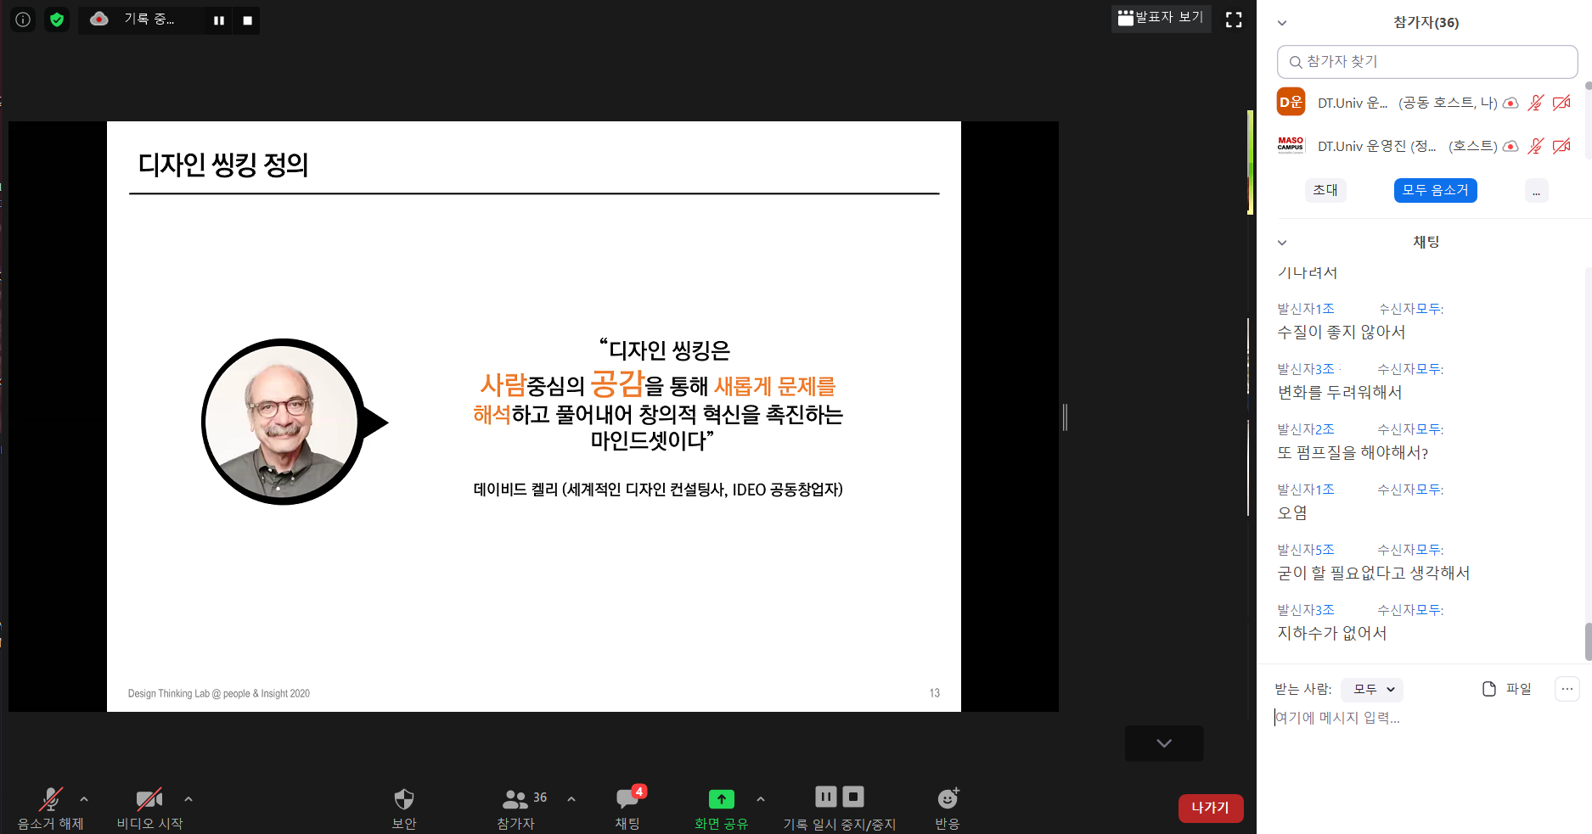This screenshot has width=1592, height=834.
Task: Open the meeting information icon
Action: coord(23,20)
